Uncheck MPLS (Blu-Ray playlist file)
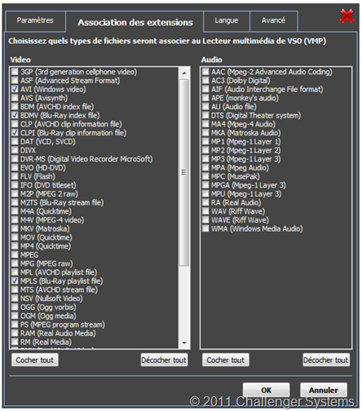Image resolution: width=362 pixels, height=411 pixels. pos(15,281)
